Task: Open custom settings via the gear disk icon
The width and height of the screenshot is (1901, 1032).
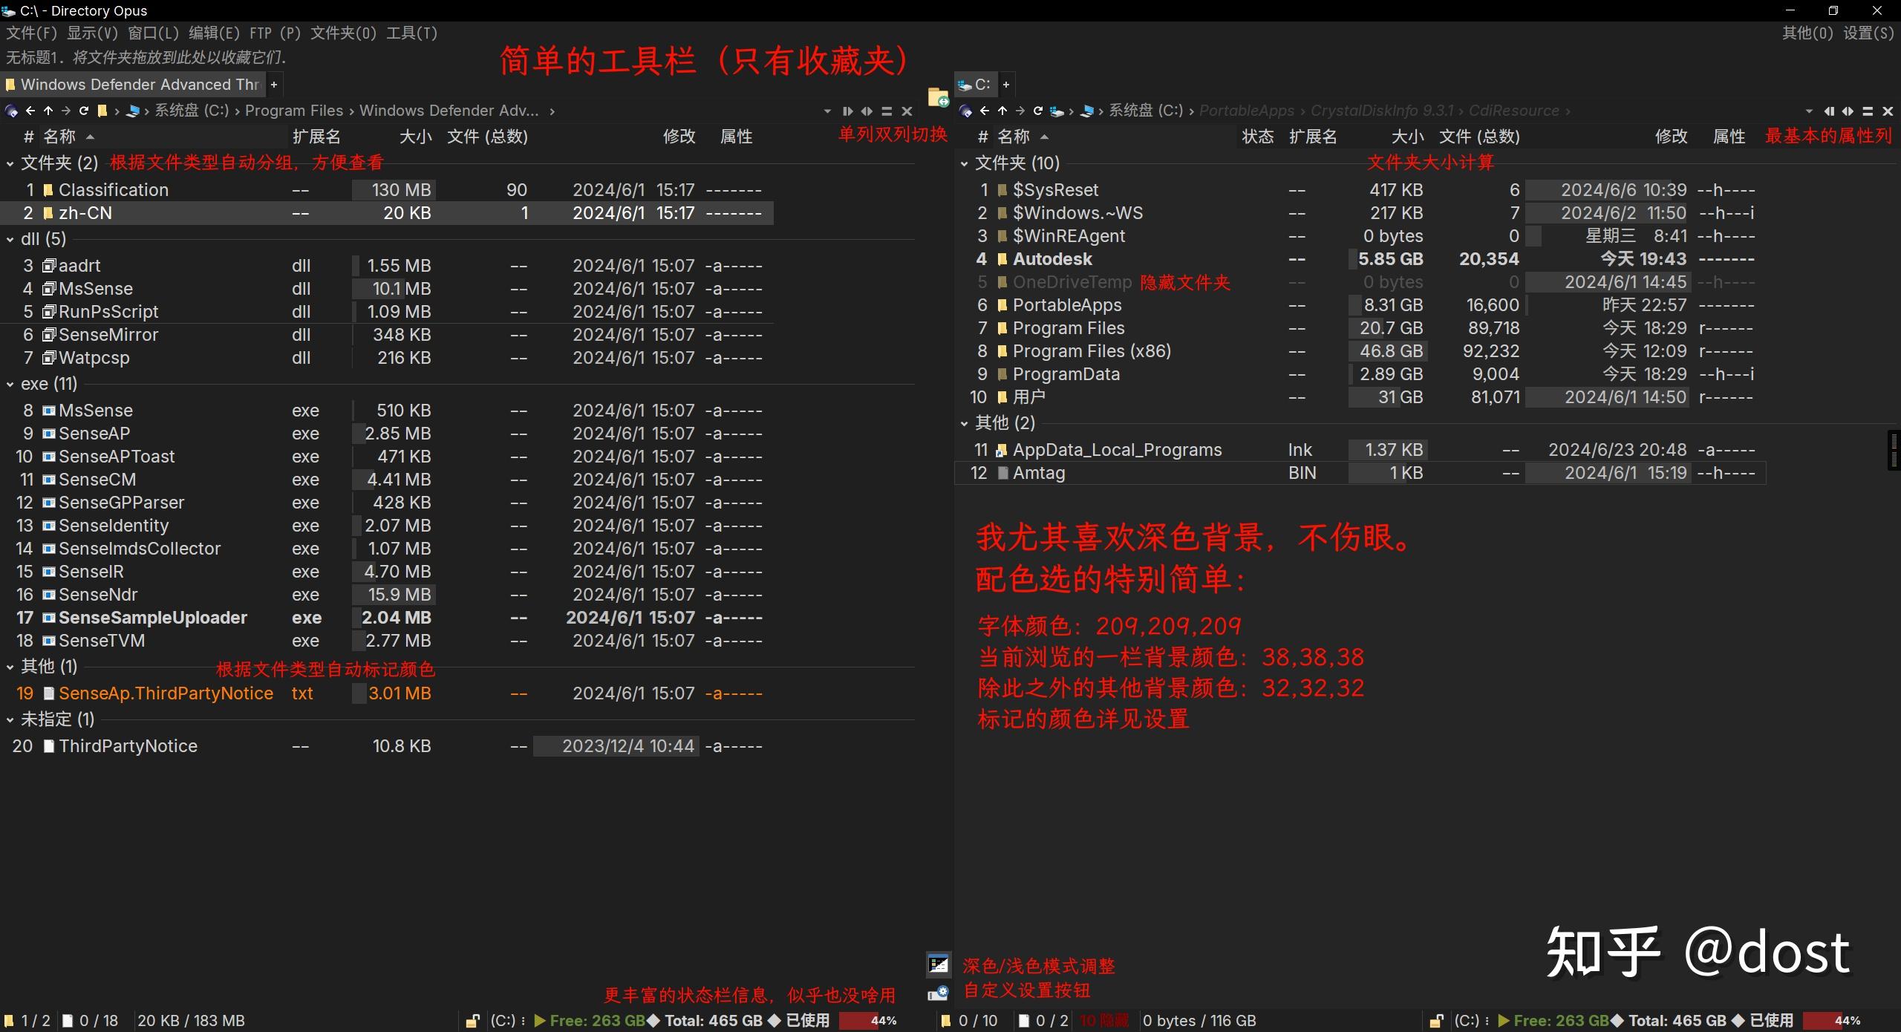Action: (x=939, y=993)
